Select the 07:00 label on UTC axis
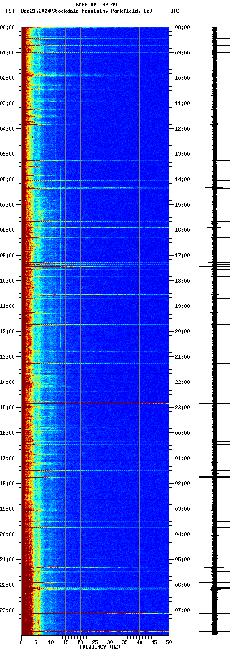The width and height of the screenshot is (233, 669). coord(182,610)
